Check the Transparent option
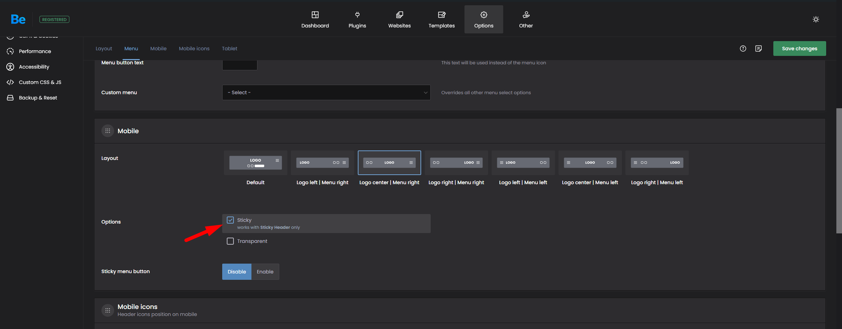Viewport: 842px width, 329px height. click(x=230, y=241)
